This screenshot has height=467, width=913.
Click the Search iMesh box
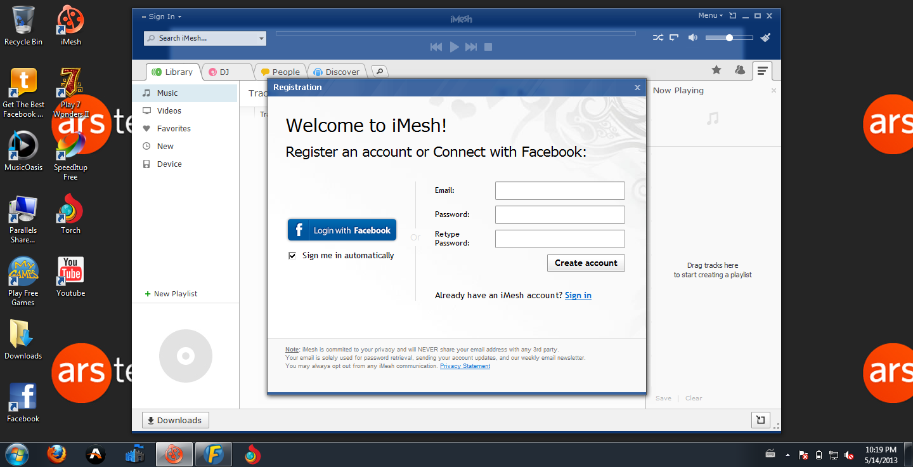(x=205, y=39)
